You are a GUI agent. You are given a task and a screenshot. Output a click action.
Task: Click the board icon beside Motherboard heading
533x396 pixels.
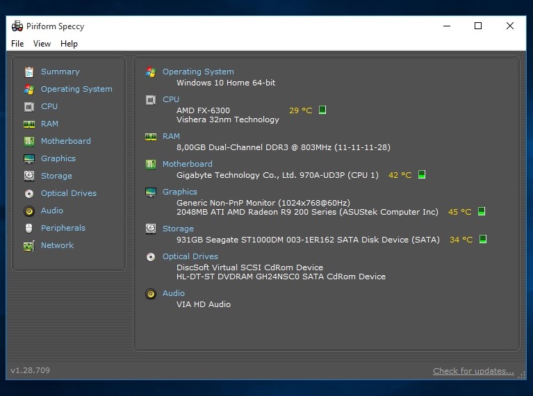(x=151, y=165)
